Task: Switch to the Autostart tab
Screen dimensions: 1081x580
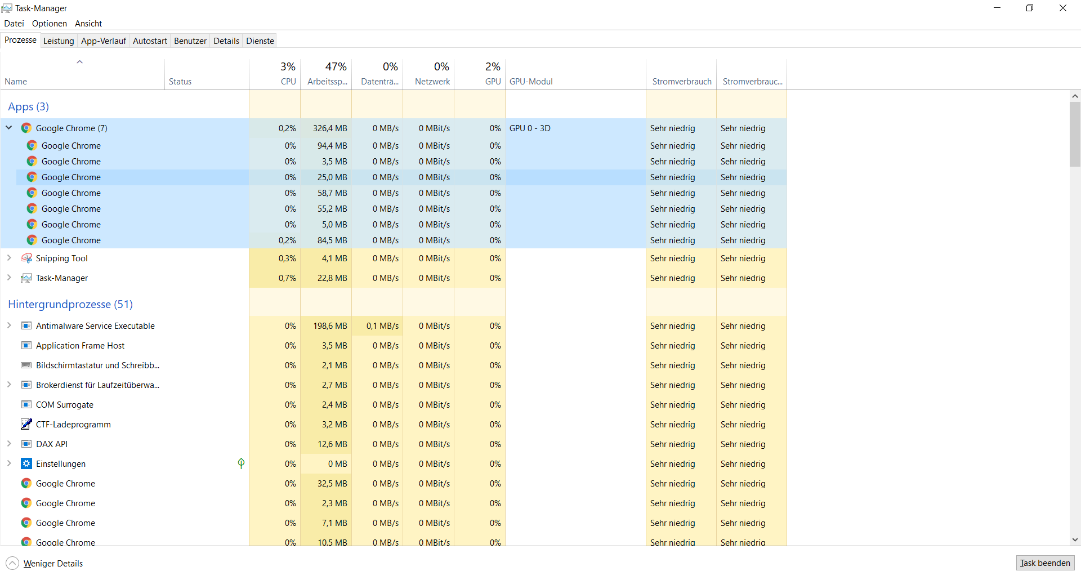Action: tap(150, 41)
